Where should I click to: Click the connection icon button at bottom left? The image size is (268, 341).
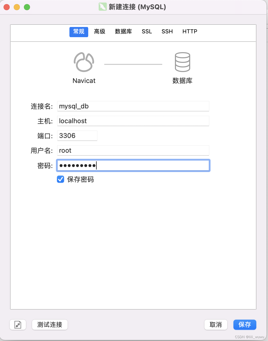[18, 325]
